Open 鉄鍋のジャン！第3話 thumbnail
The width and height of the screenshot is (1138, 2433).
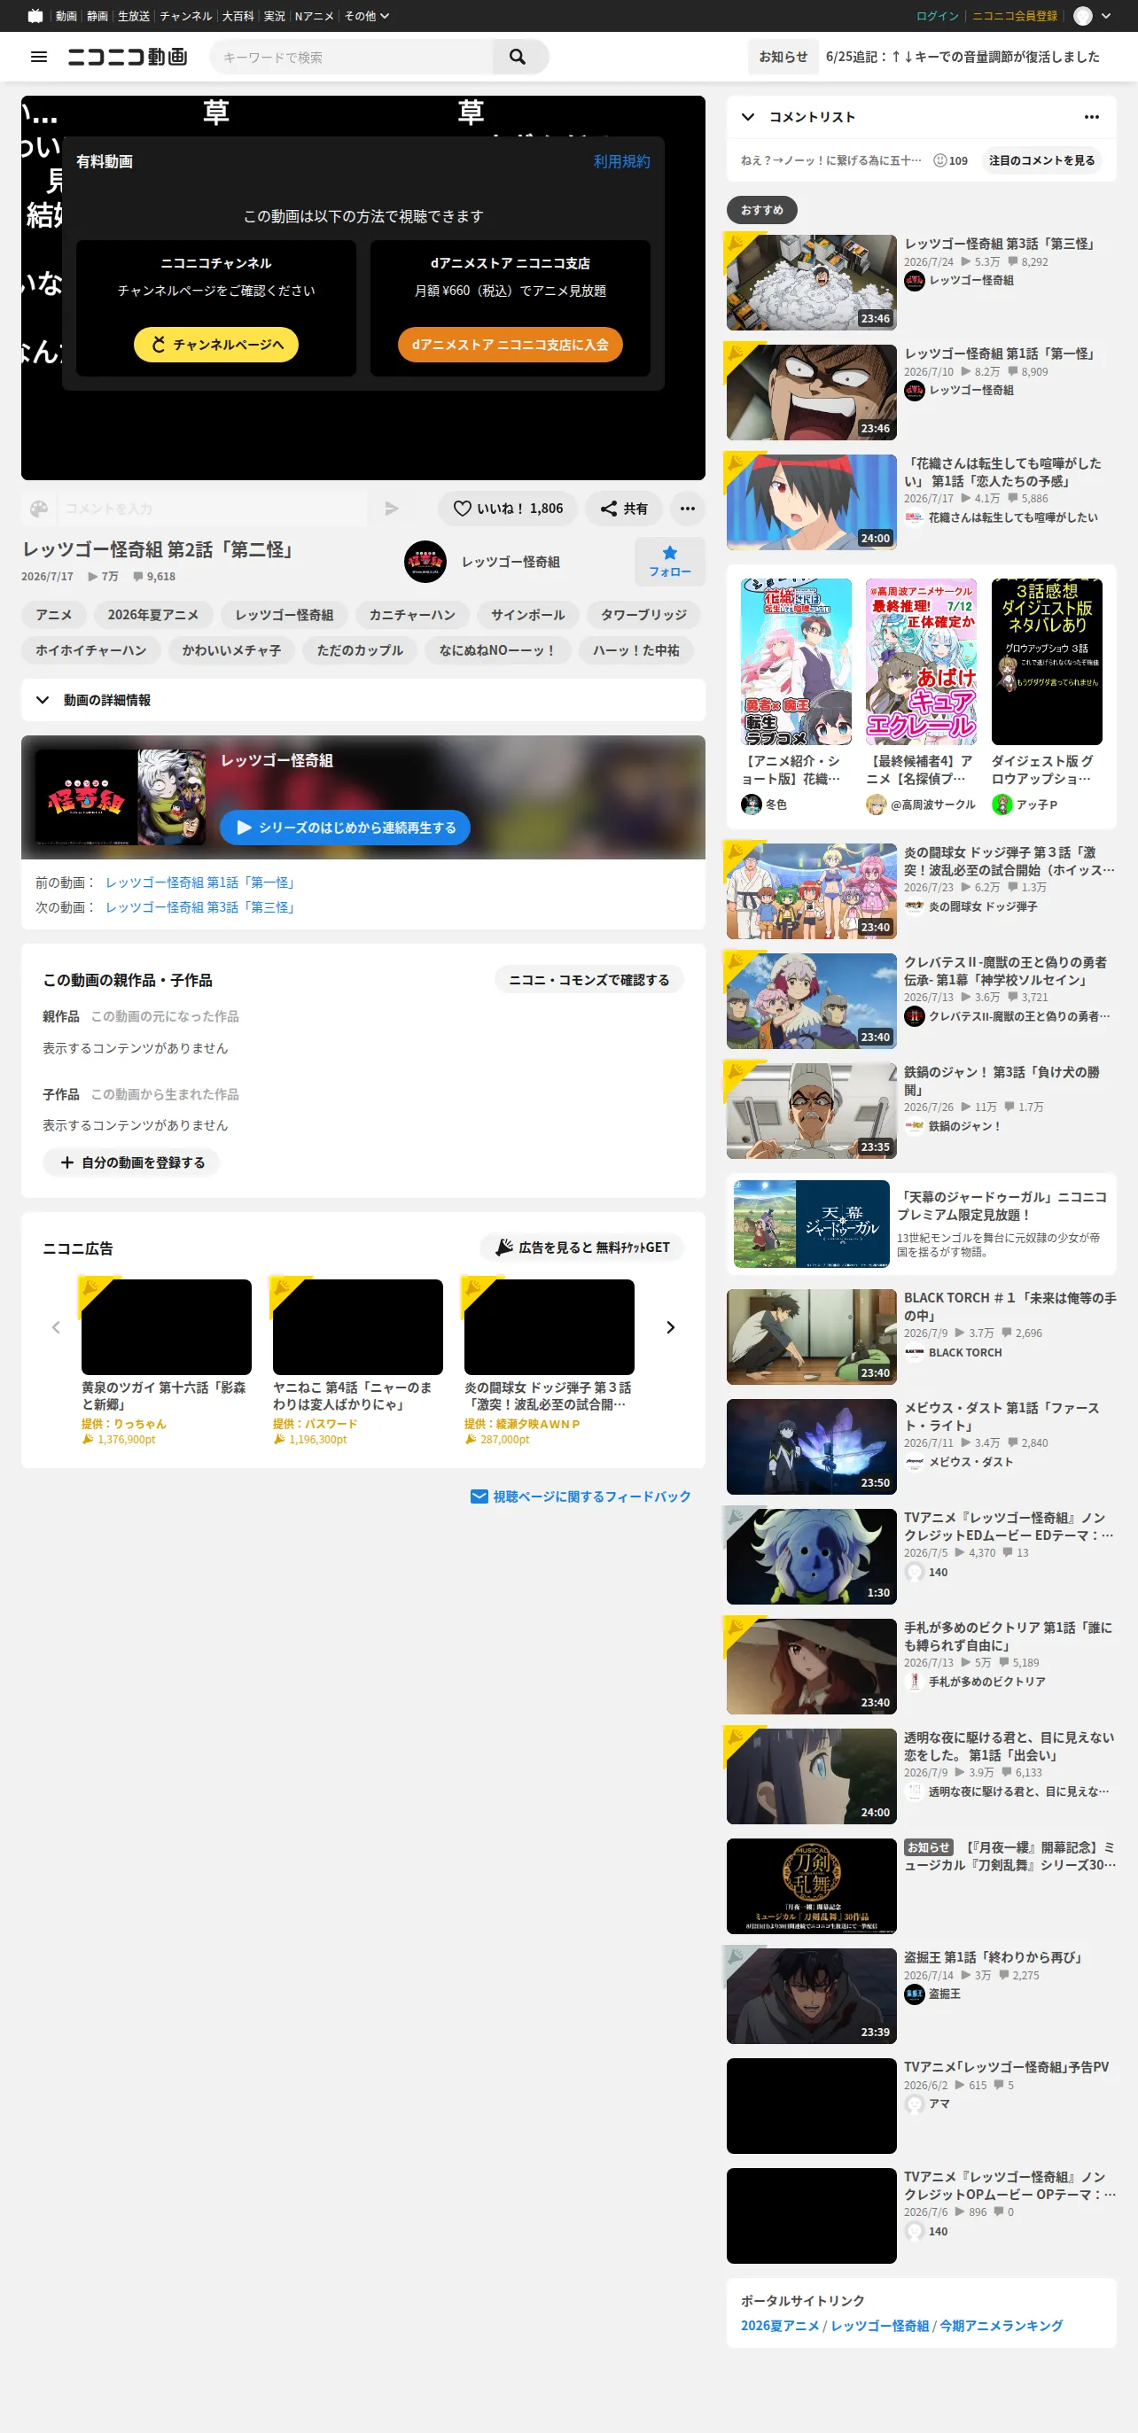click(x=811, y=1110)
